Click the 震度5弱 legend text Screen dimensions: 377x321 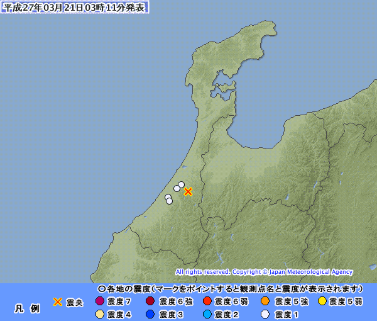[346, 301]
